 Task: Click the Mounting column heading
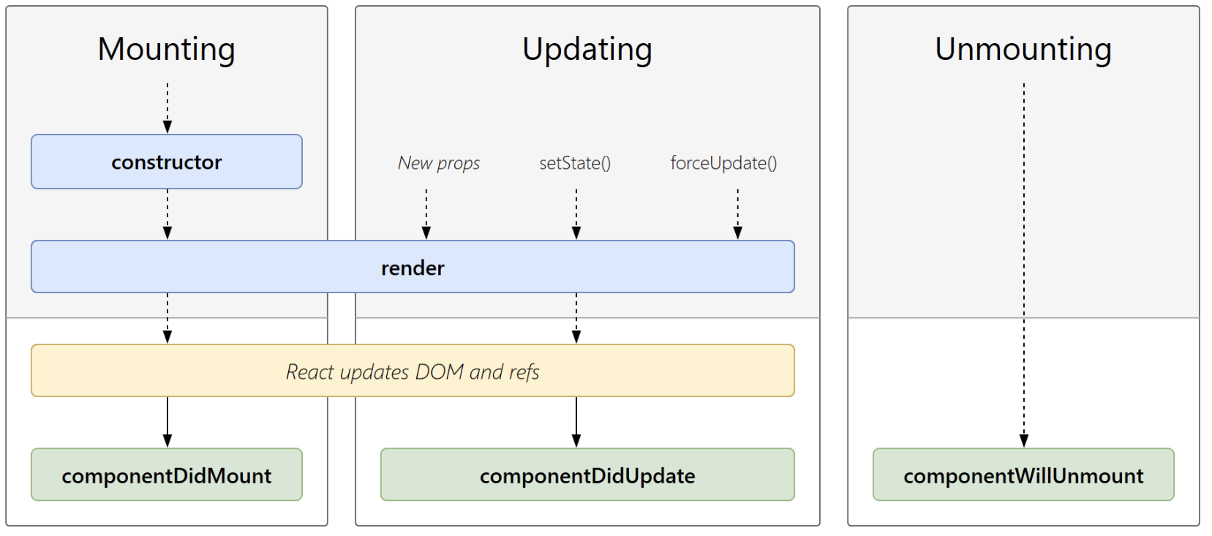[x=167, y=50]
